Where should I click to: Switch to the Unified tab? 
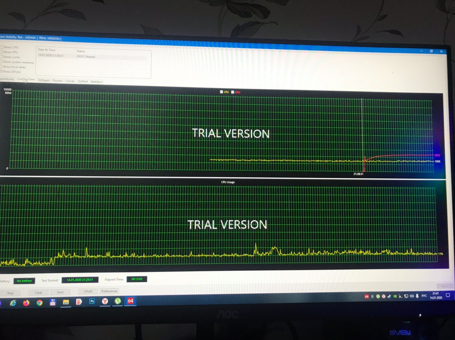(83, 81)
